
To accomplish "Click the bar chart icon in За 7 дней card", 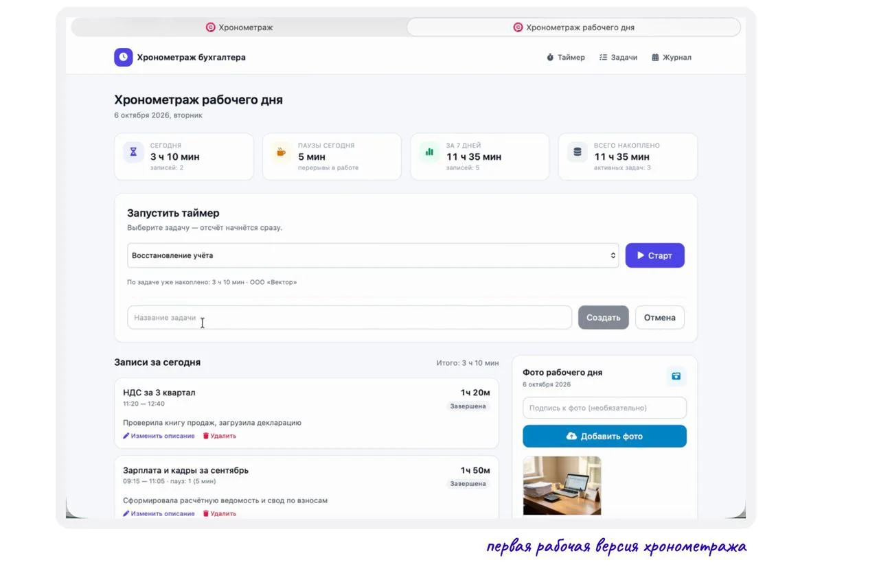I will tap(429, 152).
